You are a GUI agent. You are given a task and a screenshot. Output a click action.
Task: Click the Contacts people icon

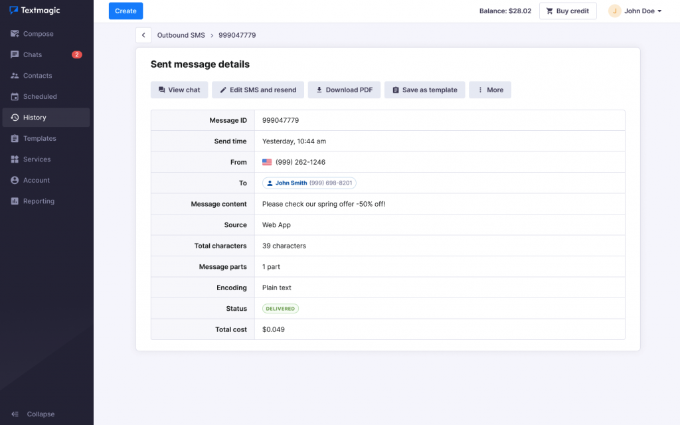click(15, 76)
